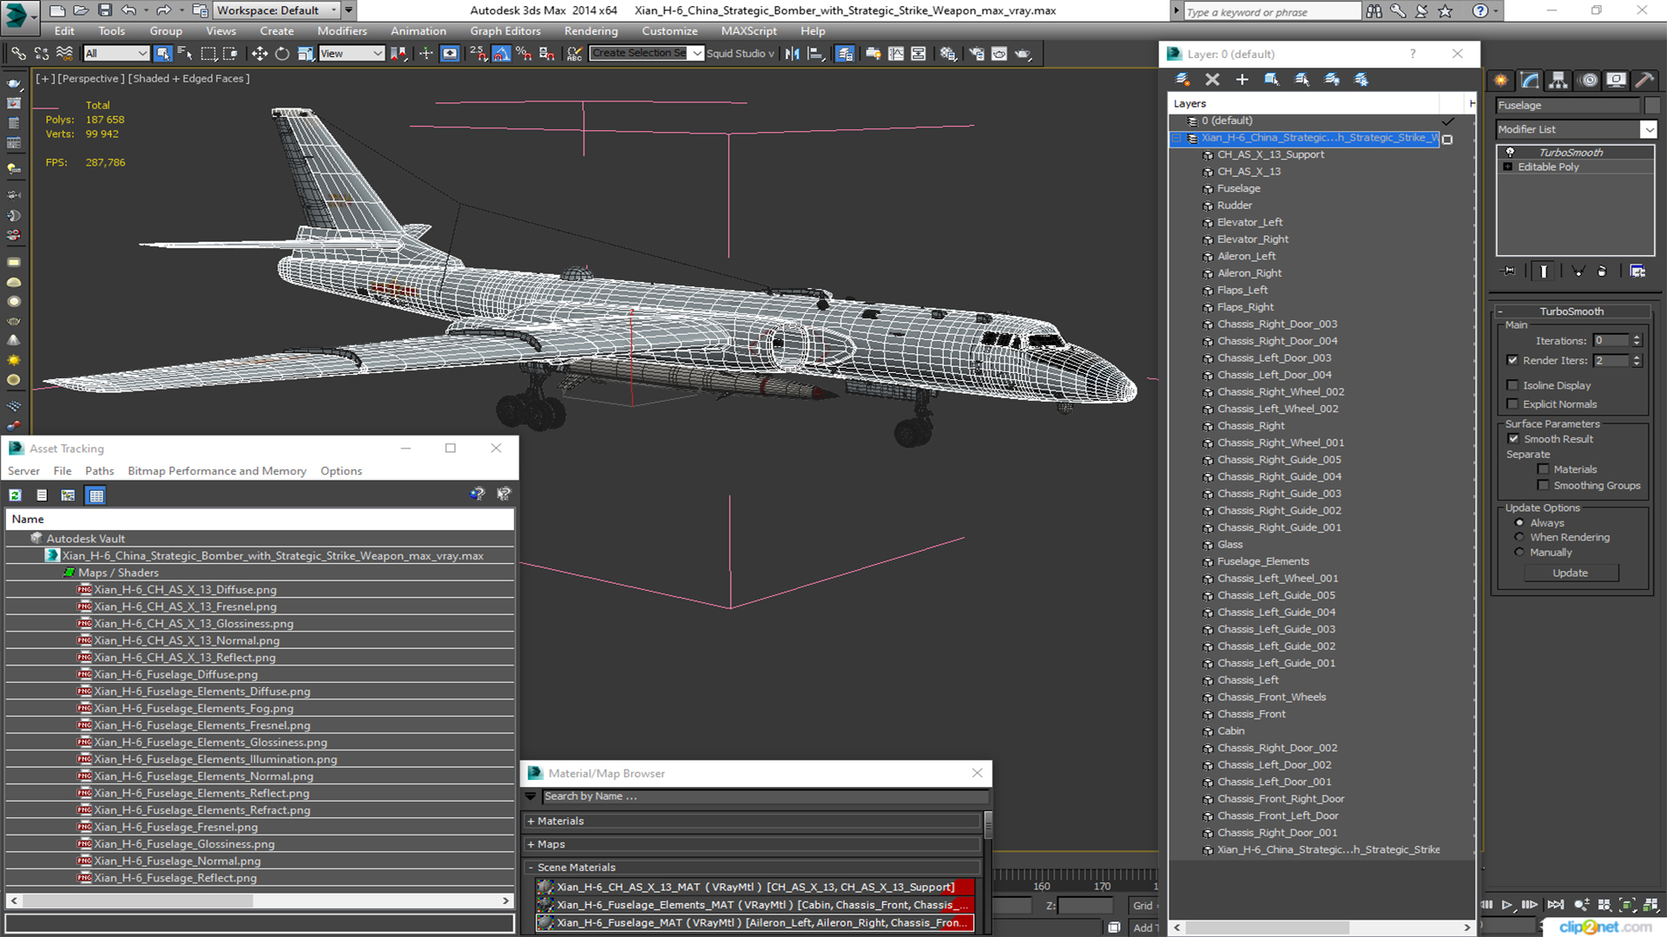
Task: Open the Display command panel tab
Action: point(1616,80)
